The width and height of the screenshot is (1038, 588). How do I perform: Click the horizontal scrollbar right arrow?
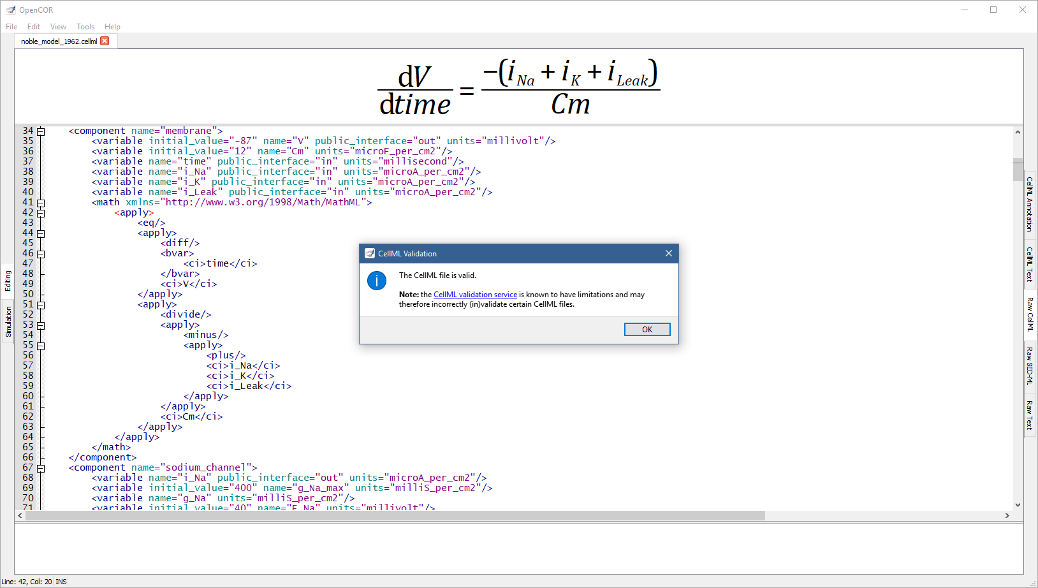click(1007, 515)
